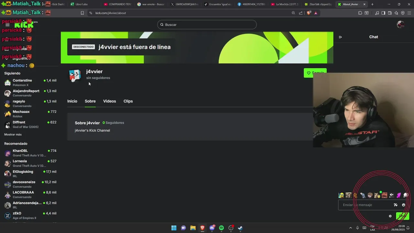Insert the muted speaker emote

(x=392, y=195)
